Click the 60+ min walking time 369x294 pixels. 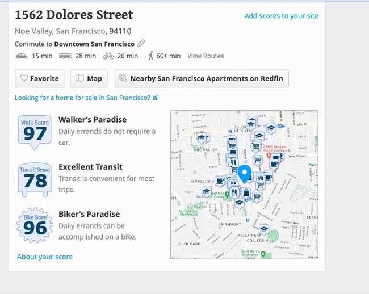coord(168,56)
